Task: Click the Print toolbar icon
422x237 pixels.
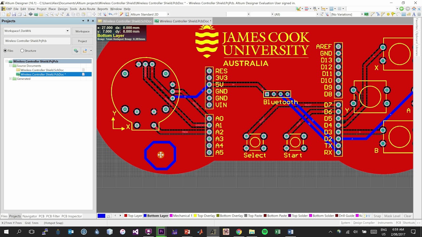Action: pyautogui.click(x=19, y=14)
